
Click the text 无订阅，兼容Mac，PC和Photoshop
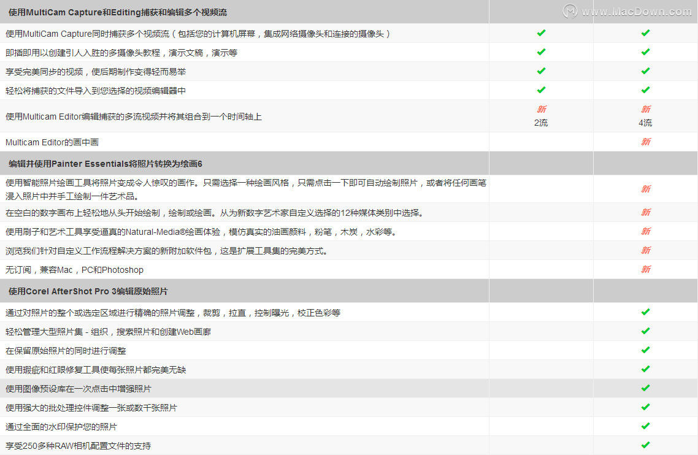(x=74, y=270)
